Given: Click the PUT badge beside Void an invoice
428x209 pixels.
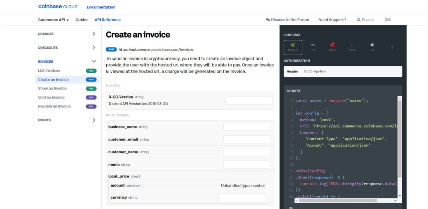Looking at the screenshot, I should tap(91, 97).
